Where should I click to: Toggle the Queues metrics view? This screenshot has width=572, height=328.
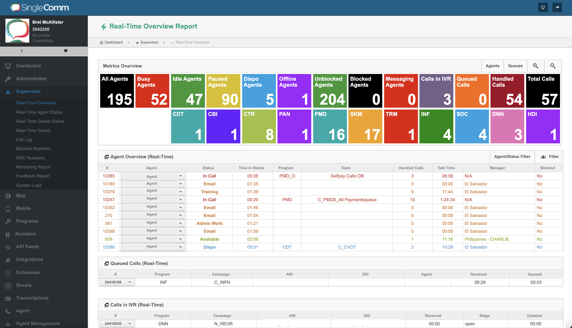[515, 66]
